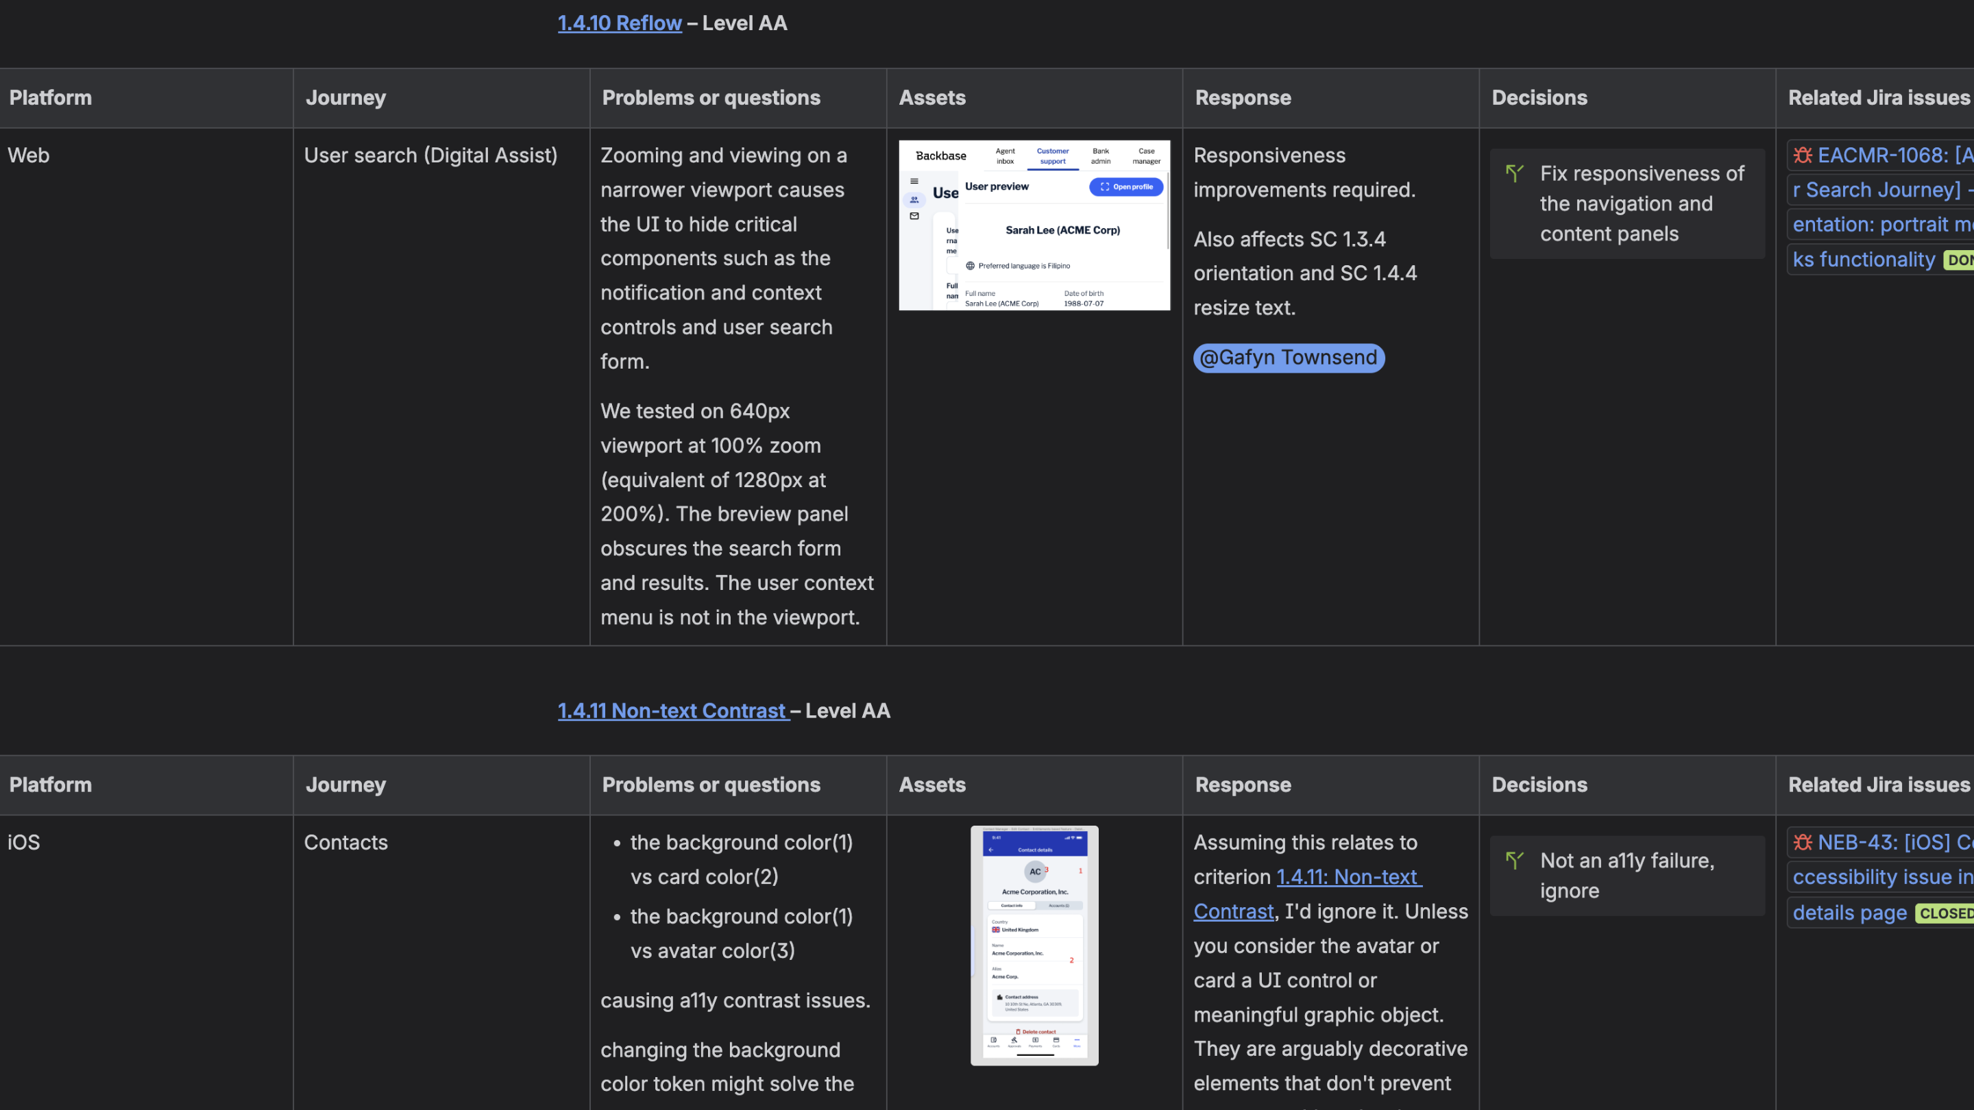Image resolution: width=1974 pixels, height=1110 pixels.
Task: Click decision icon beside 'Fix responsiveness' text
Action: pos(1514,173)
